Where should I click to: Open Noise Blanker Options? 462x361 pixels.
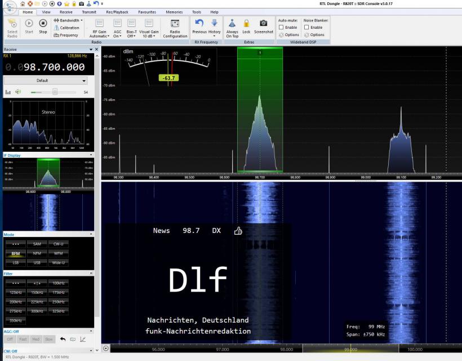tap(314, 35)
